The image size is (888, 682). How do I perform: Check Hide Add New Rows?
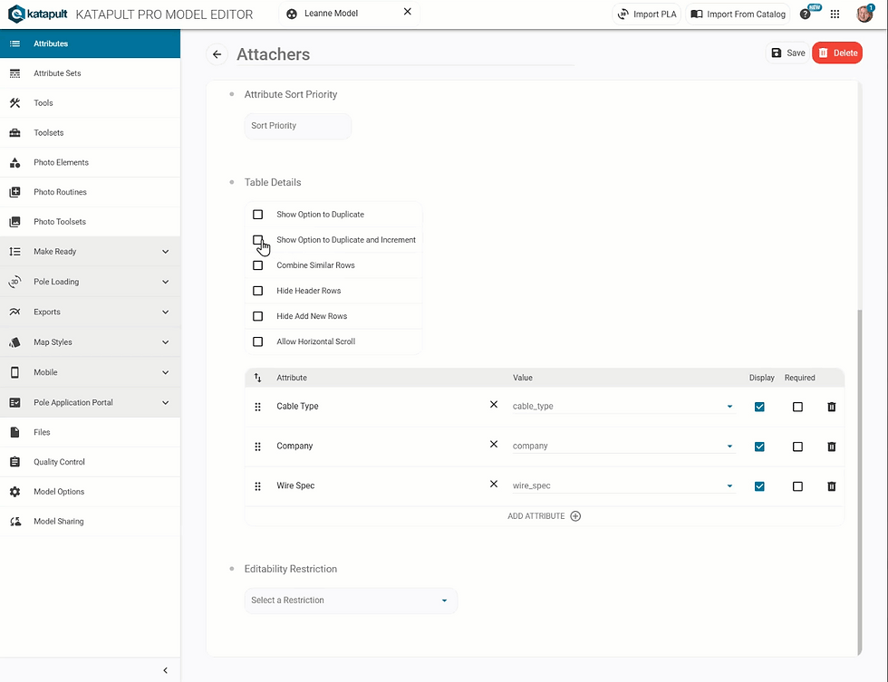[x=257, y=316]
